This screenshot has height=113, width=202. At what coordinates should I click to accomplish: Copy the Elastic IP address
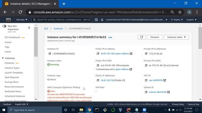[x=98, y=80]
